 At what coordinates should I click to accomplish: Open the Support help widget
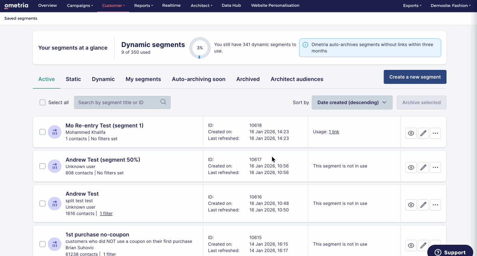click(450, 251)
